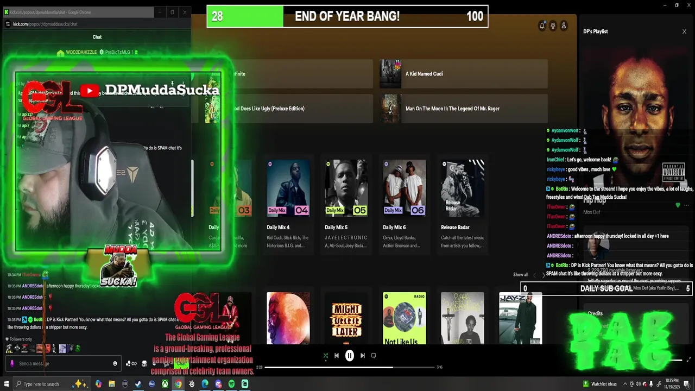The image size is (695, 391).
Task: Skip to next track in Spotify
Action: point(363,356)
